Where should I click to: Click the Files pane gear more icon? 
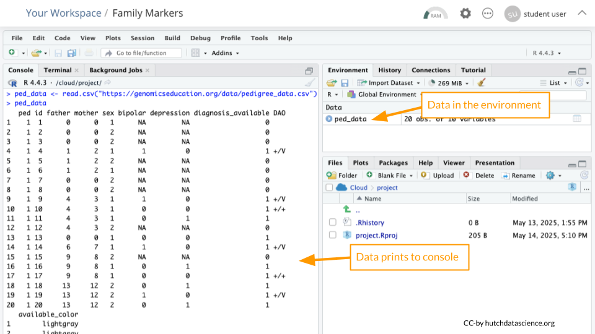[550, 175]
